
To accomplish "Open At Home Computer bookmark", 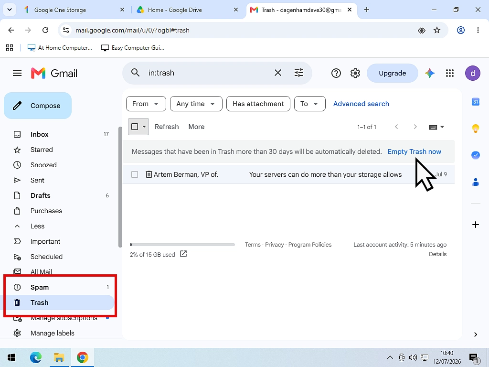I will pos(60,47).
